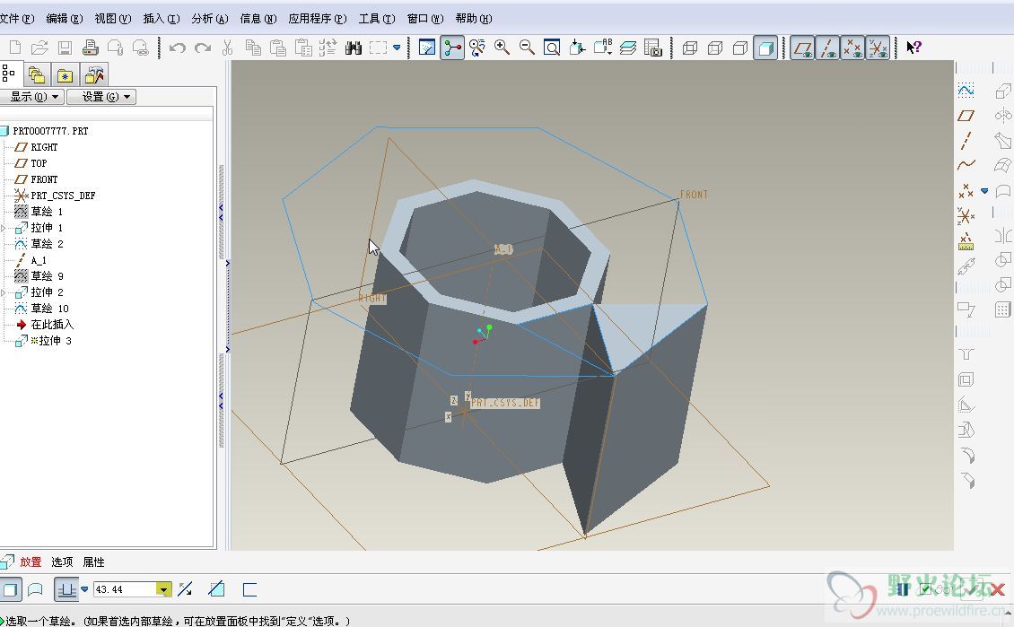Open the 插入(I) menu
Viewport: 1014px width, 627px height.
pyautogui.click(x=161, y=19)
